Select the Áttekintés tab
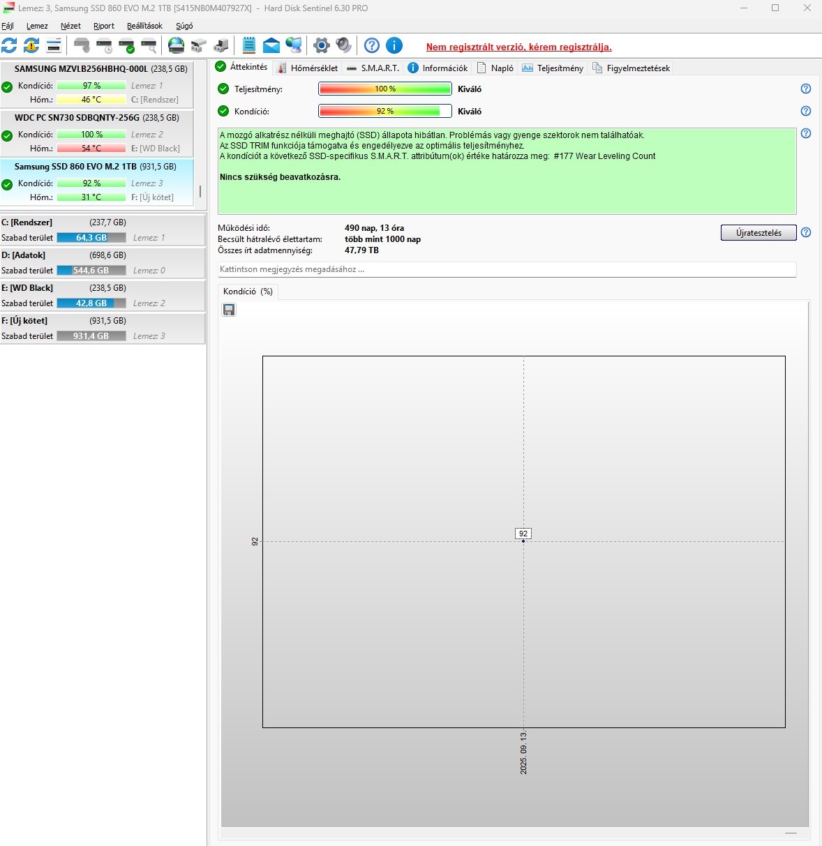This screenshot has height=846, width=822. [x=241, y=67]
